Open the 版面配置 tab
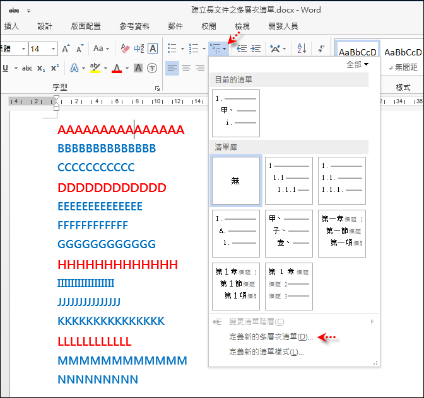Viewport: 424px width, 398px height. point(86,26)
